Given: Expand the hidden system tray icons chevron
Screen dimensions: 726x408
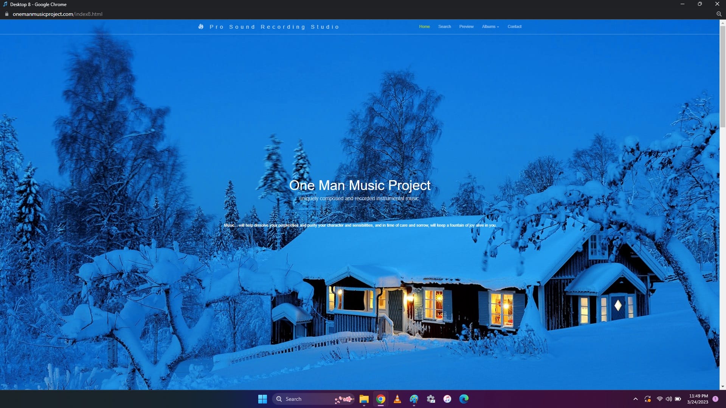Looking at the screenshot, I should (635, 399).
